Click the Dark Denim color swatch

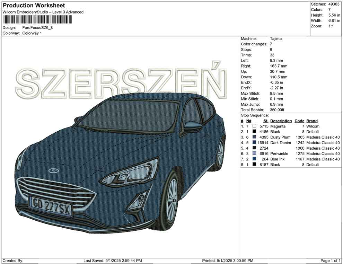point(254,143)
